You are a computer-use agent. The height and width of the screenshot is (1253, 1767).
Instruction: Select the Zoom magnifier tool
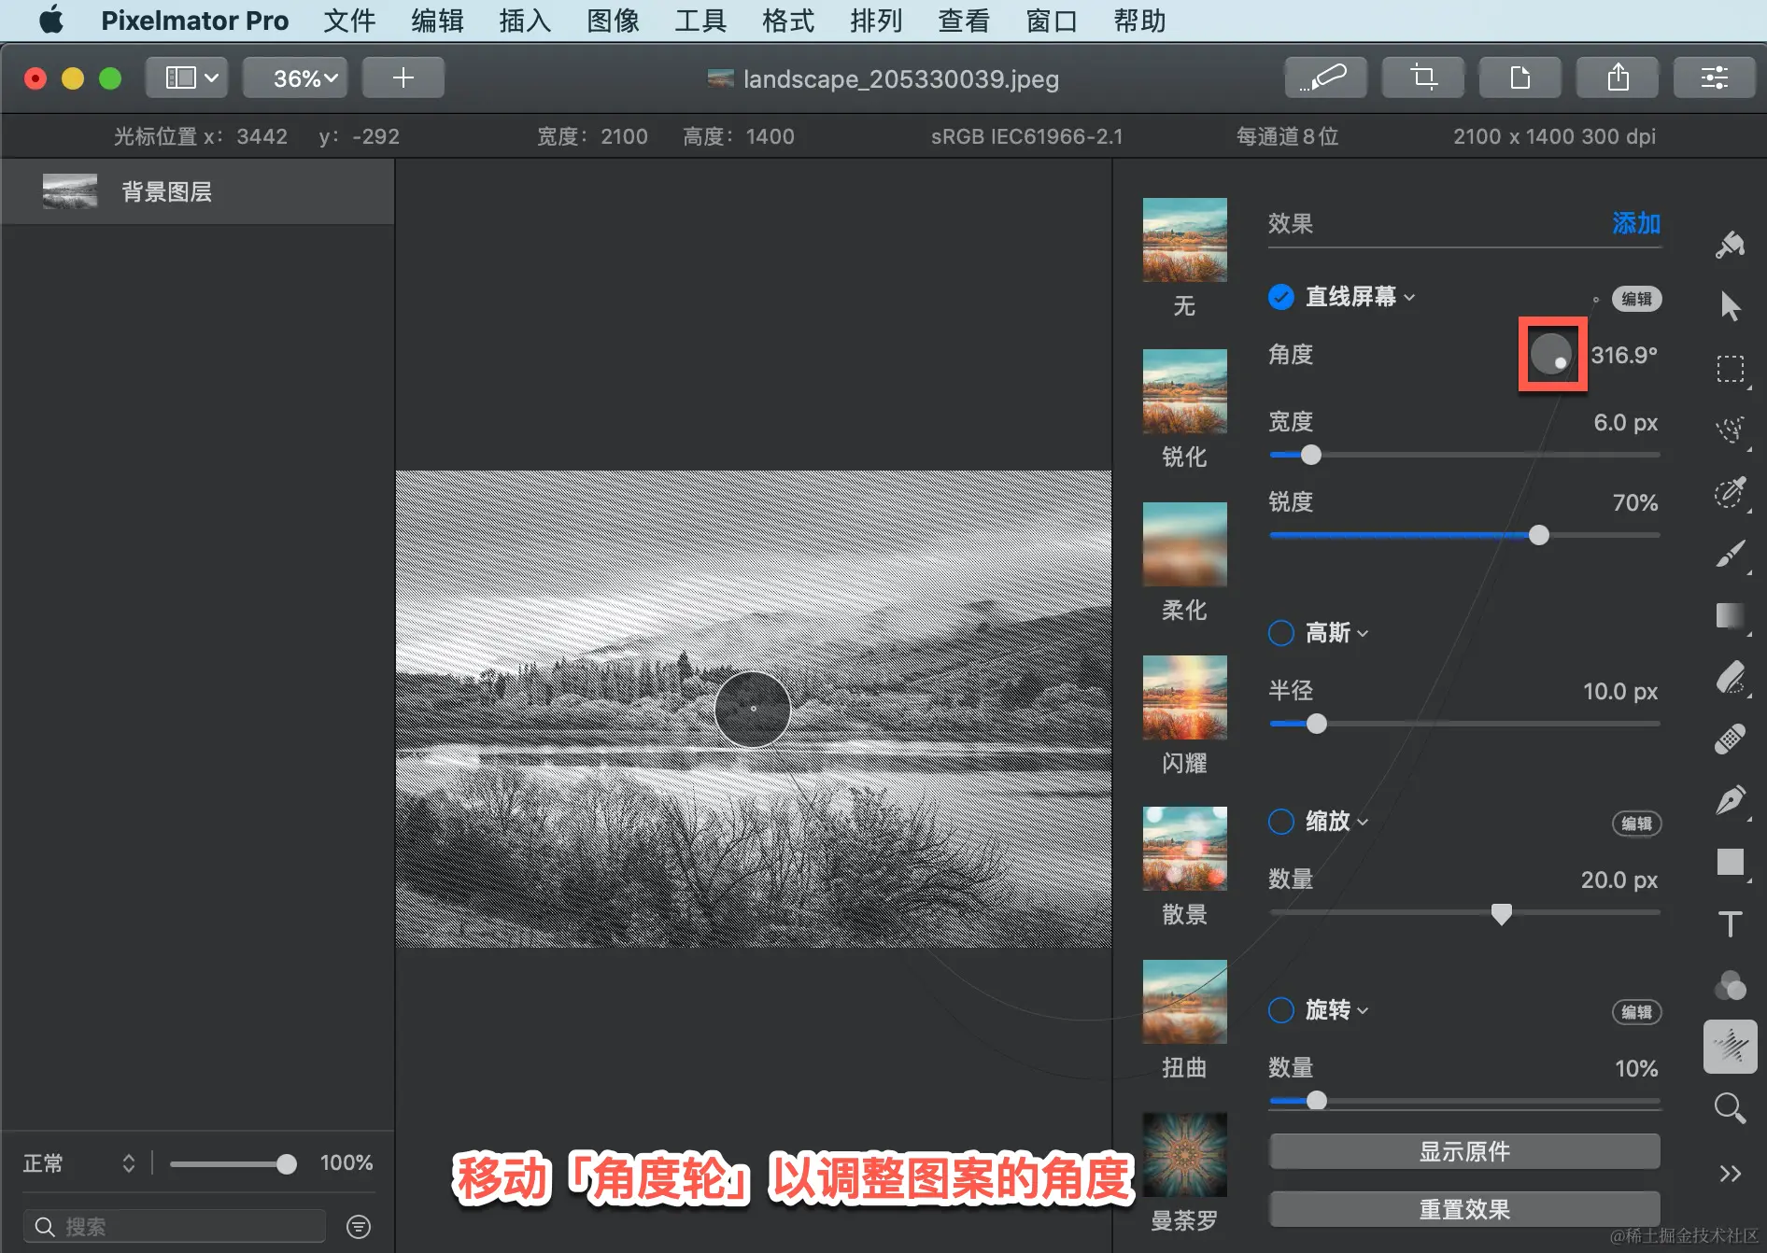click(x=1730, y=1108)
